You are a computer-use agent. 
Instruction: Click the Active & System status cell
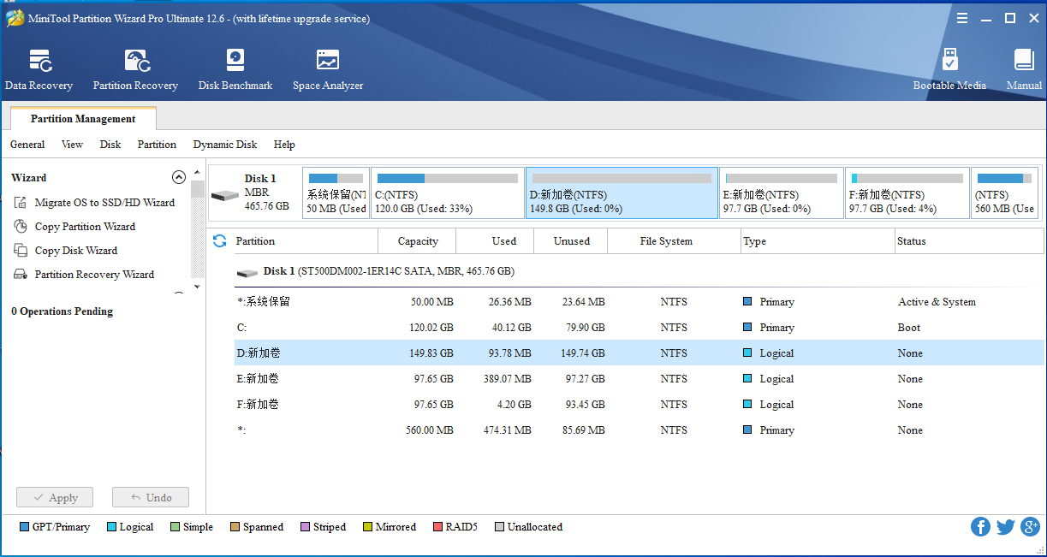pos(937,302)
